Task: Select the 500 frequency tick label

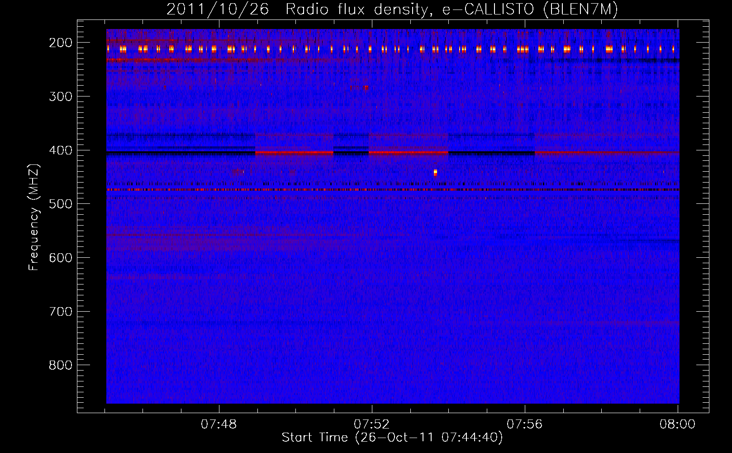Action: [61, 204]
